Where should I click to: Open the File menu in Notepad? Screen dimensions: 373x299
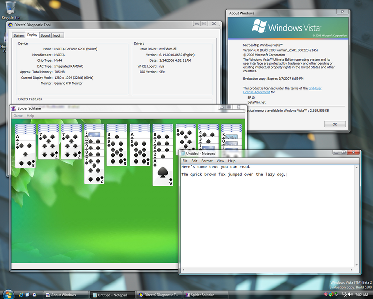pyautogui.click(x=185, y=161)
